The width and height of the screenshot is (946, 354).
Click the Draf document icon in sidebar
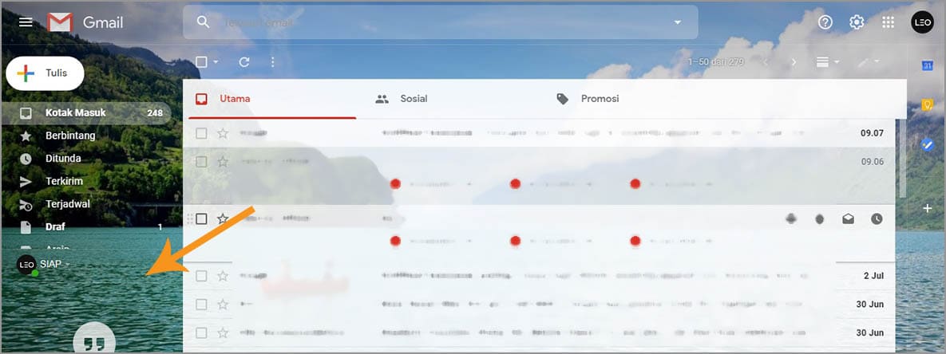26,227
